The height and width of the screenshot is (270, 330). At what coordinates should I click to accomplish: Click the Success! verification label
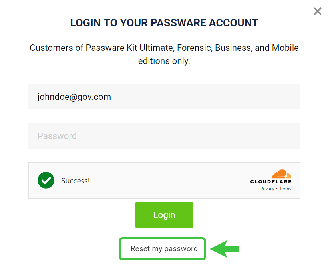76,181
